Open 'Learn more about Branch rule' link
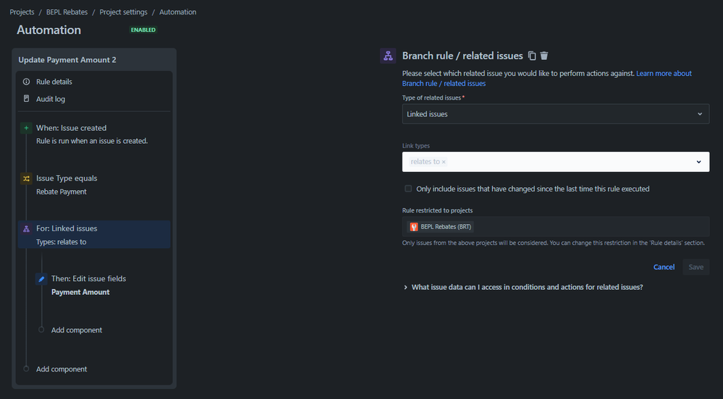Image resolution: width=723 pixels, height=399 pixels. (x=547, y=78)
